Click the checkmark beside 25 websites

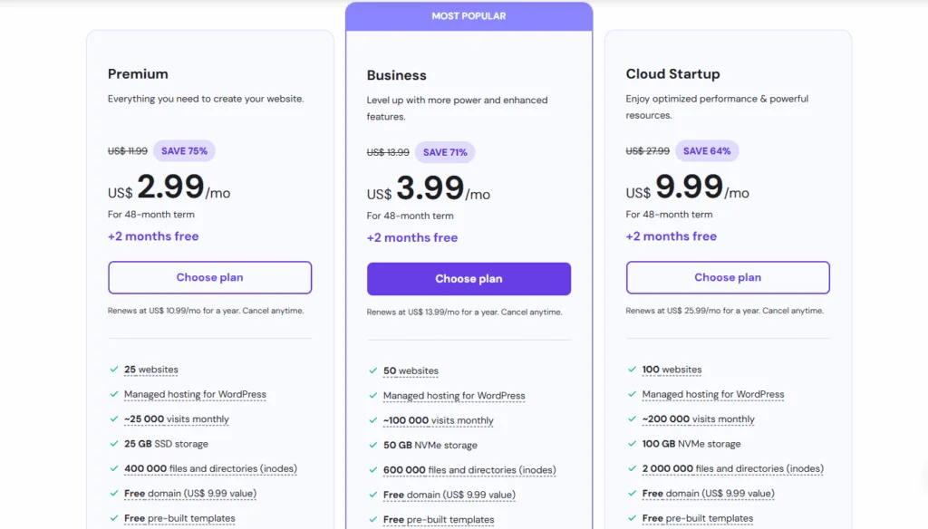coord(114,370)
